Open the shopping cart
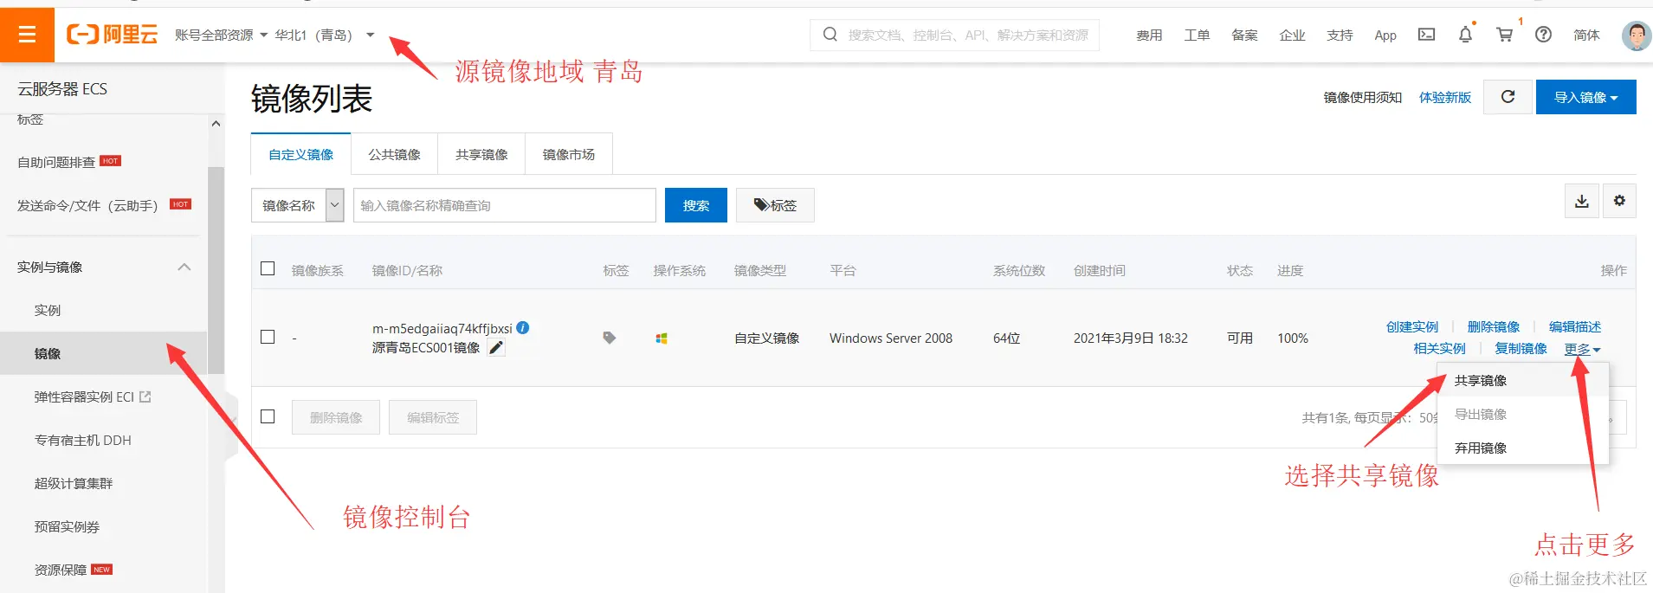Screen dimensions: 1653x593 tap(1505, 35)
